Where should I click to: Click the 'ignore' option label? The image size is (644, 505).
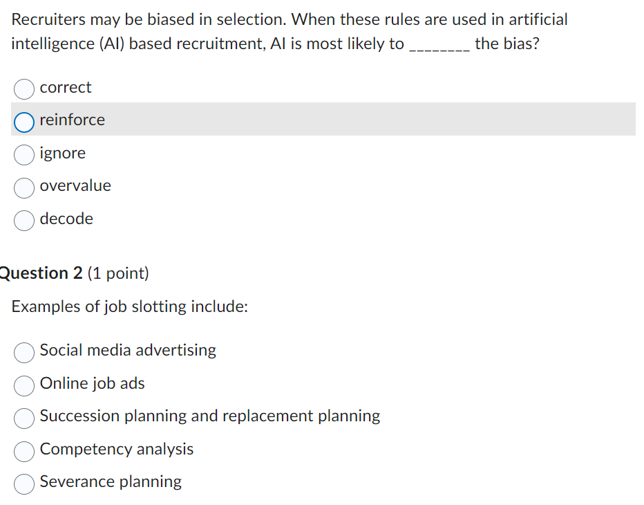click(x=63, y=154)
